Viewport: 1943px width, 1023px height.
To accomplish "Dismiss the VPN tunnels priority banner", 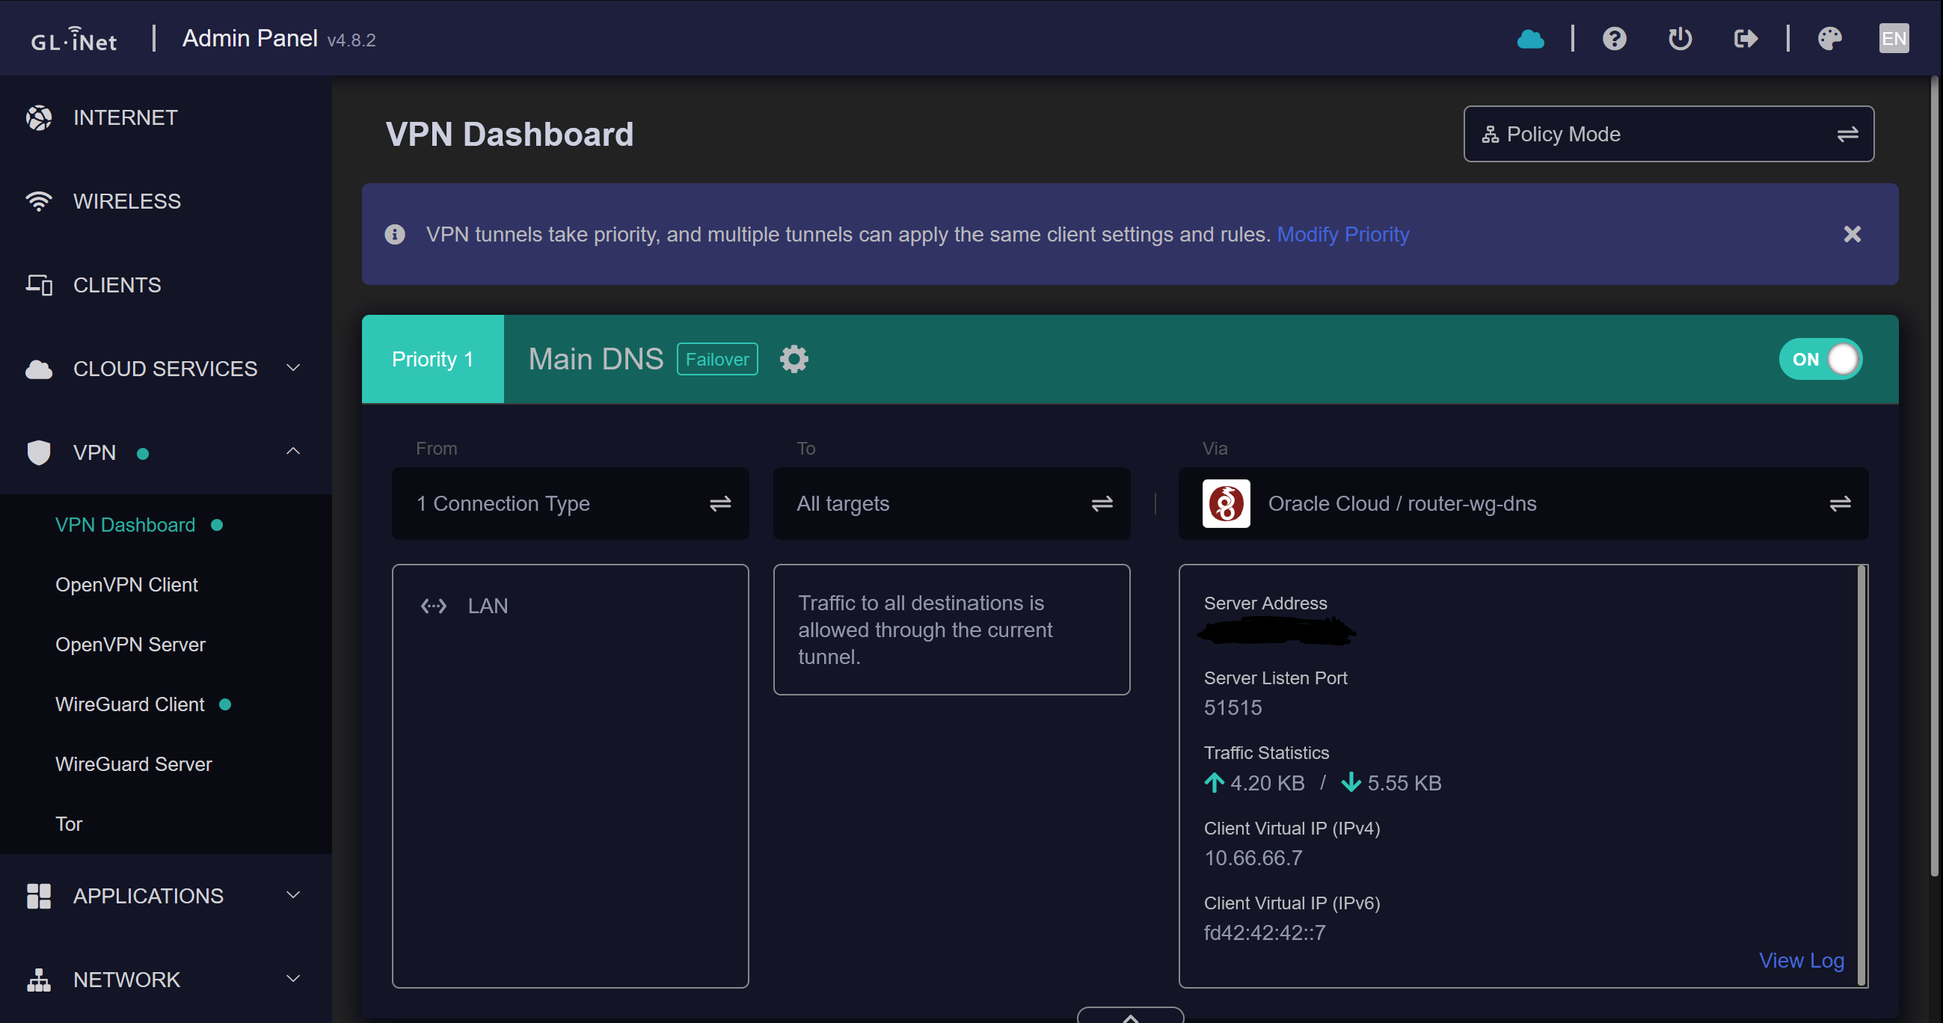I will (1852, 235).
